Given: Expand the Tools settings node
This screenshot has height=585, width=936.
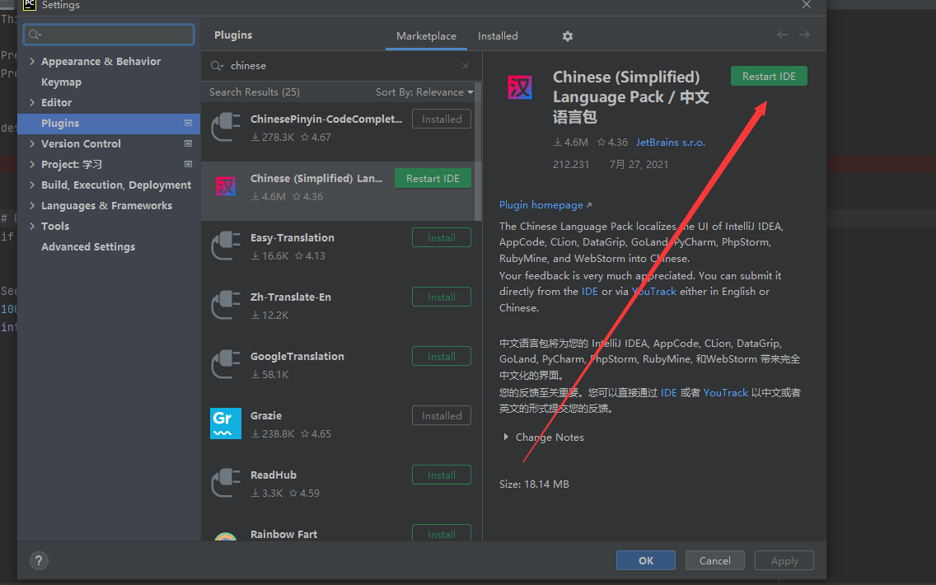Looking at the screenshot, I should [x=32, y=226].
